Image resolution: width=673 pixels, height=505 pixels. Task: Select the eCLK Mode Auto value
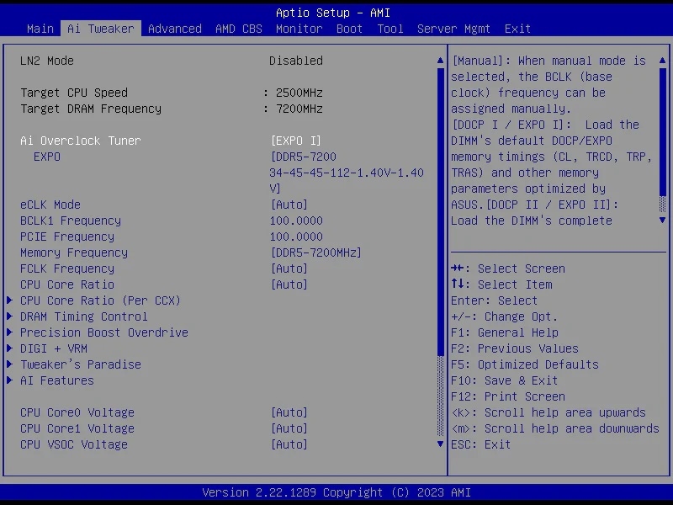289,205
